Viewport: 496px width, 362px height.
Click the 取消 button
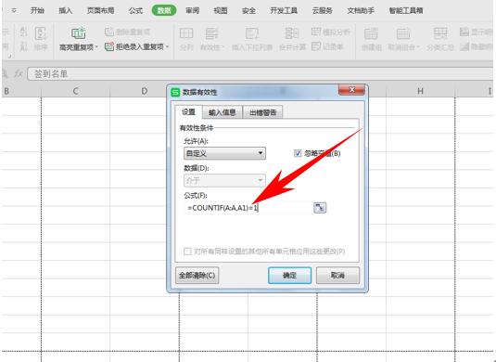337,276
